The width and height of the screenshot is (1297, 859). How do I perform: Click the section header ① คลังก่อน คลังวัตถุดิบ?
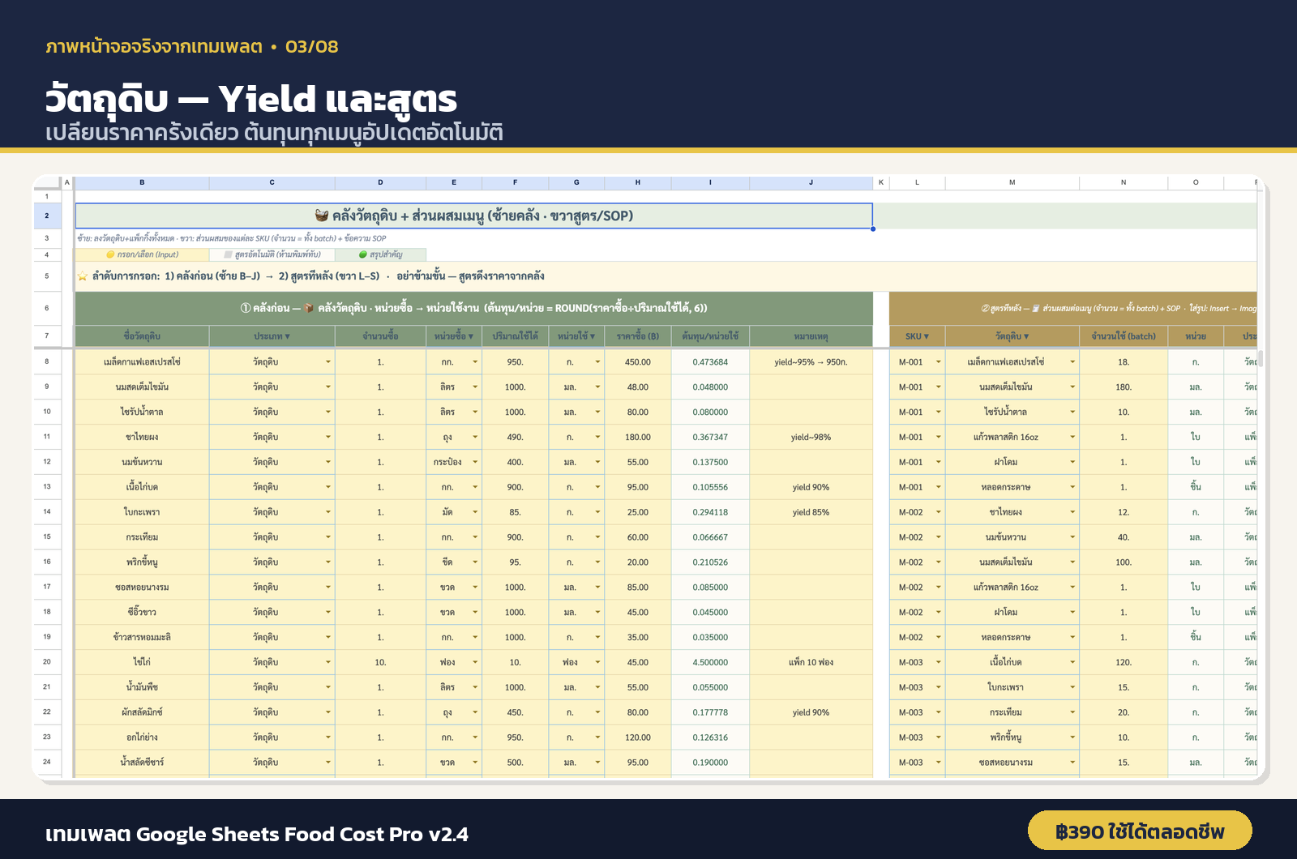[x=473, y=308]
